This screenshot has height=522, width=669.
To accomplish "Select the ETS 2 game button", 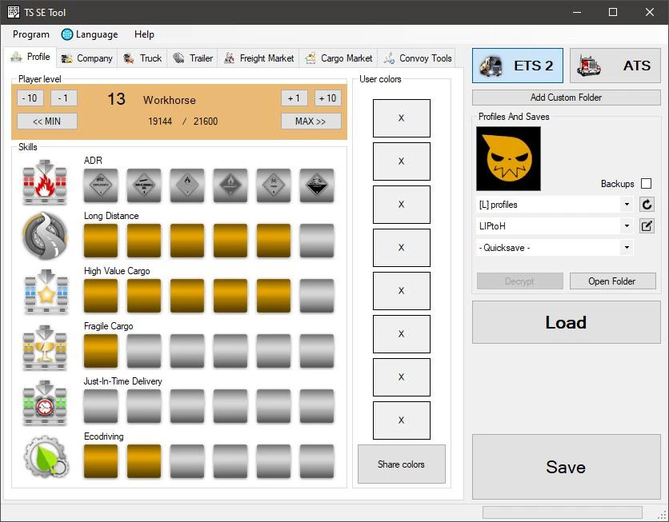I will (518, 66).
